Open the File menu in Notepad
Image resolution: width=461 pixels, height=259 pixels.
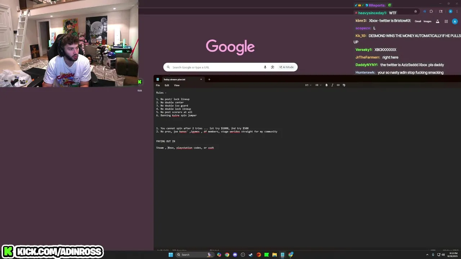tap(158, 85)
